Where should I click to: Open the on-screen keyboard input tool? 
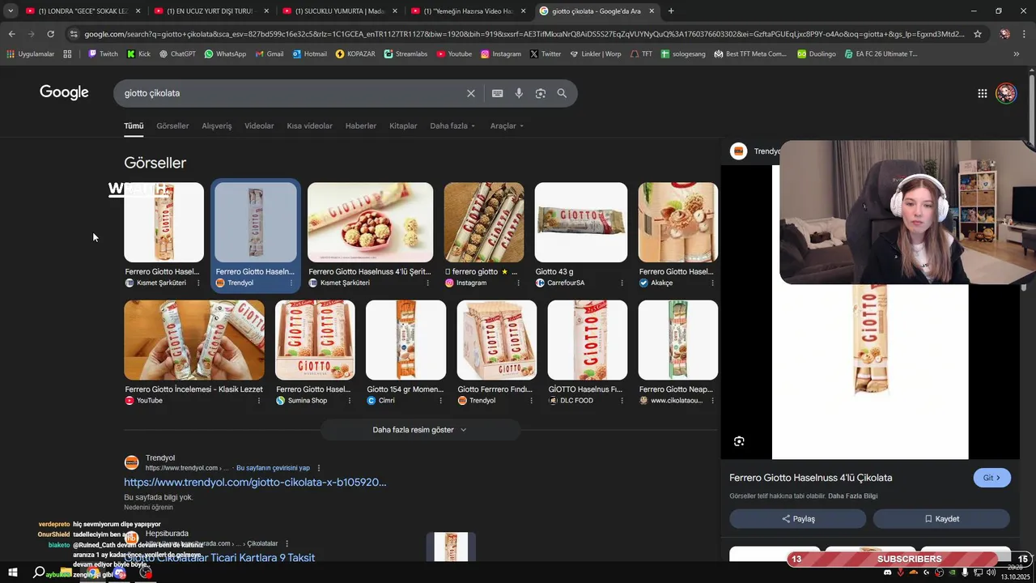point(498,93)
